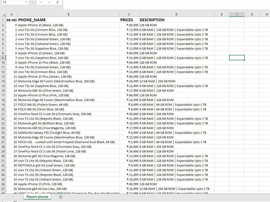
Task: Select cell Apple iPhone 15 Plus (Pink, 128 GB)
Action: tap(68, 95)
